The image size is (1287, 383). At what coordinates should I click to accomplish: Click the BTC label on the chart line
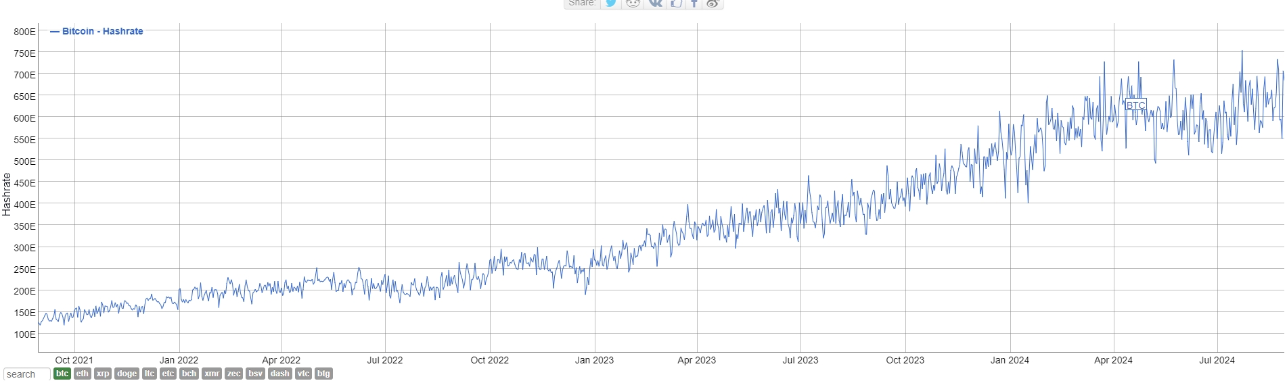[1135, 105]
